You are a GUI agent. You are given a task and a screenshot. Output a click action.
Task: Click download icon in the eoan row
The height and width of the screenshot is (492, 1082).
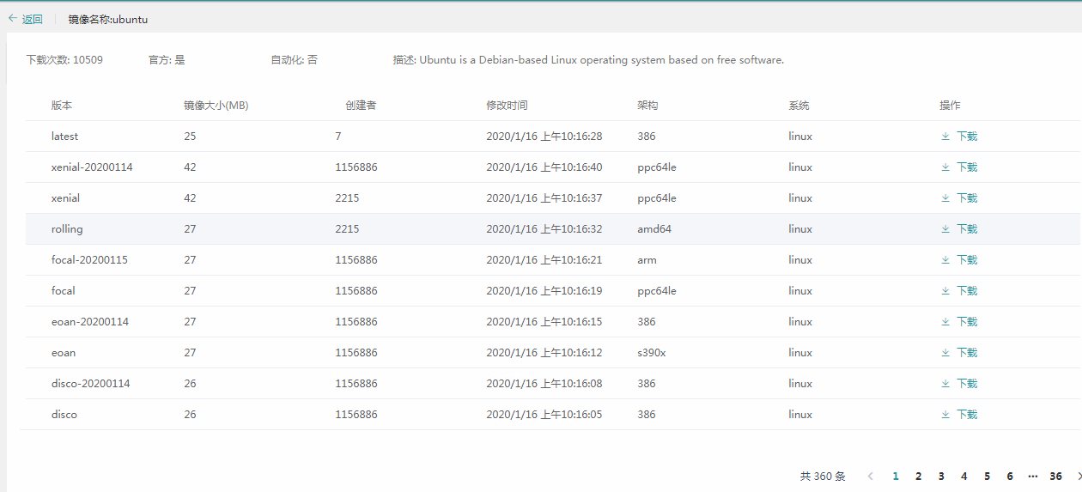pos(945,352)
